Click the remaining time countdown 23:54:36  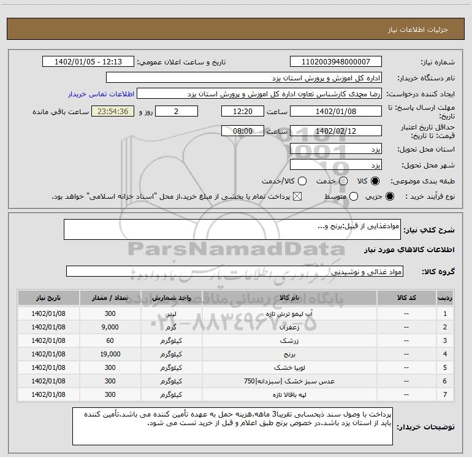tap(113, 111)
